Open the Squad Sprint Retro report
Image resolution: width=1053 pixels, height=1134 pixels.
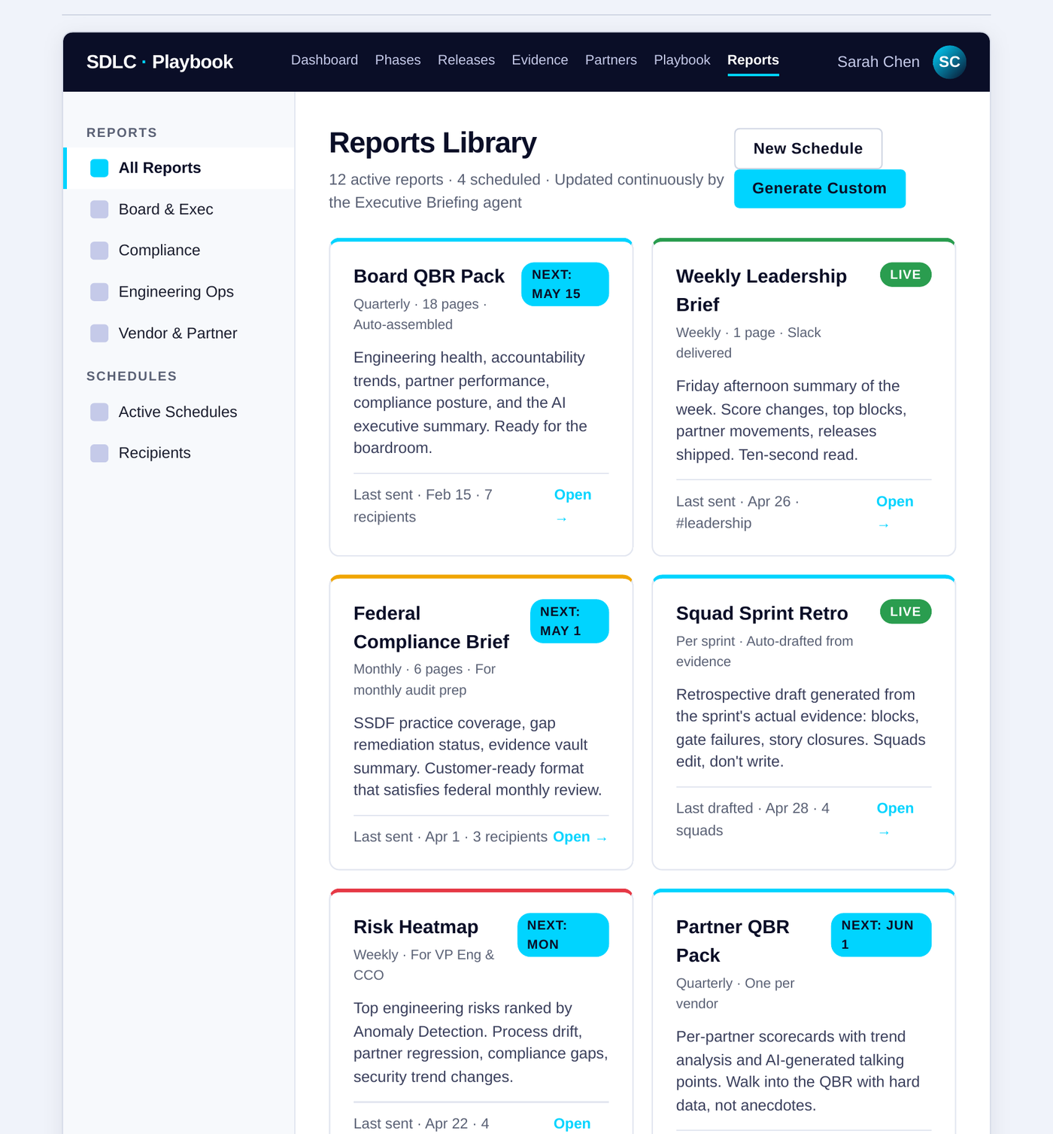pos(895,819)
